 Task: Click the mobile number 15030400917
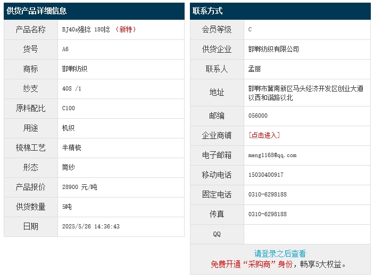pos(265,175)
